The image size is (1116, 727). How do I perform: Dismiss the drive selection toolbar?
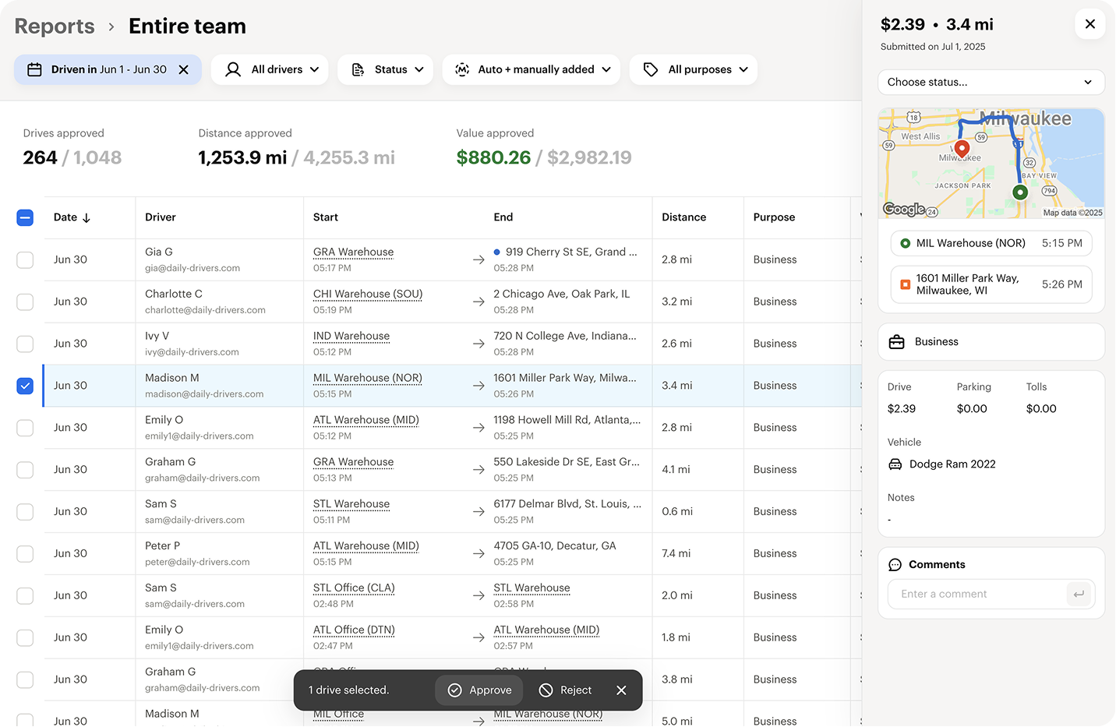click(621, 690)
